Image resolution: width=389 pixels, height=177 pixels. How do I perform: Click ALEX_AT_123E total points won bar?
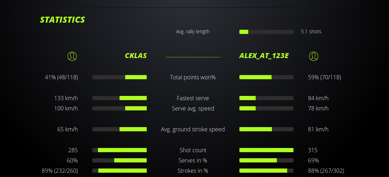pyautogui.click(x=266, y=77)
